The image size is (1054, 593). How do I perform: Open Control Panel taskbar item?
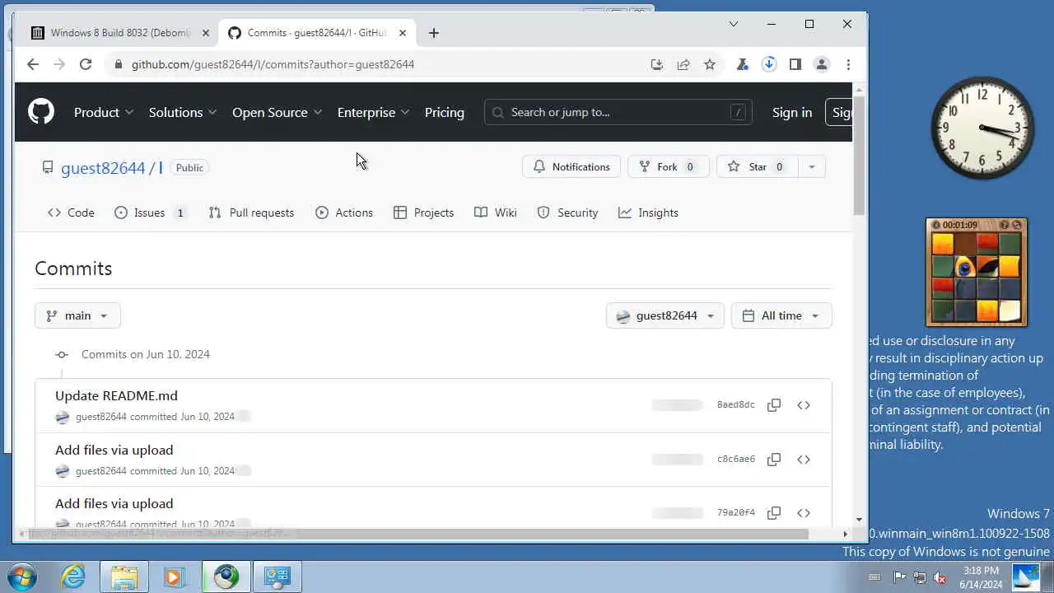click(277, 577)
